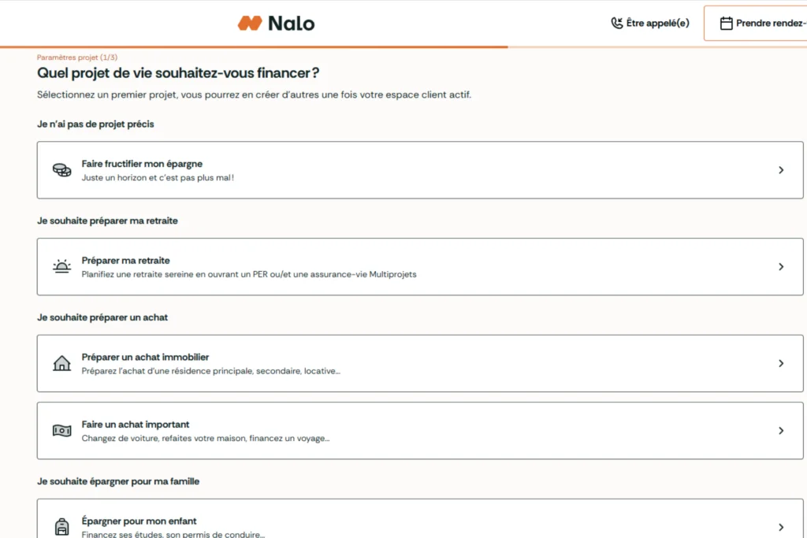Choose Faire un achat important title
Image resolution: width=807 pixels, height=538 pixels.
click(x=136, y=425)
